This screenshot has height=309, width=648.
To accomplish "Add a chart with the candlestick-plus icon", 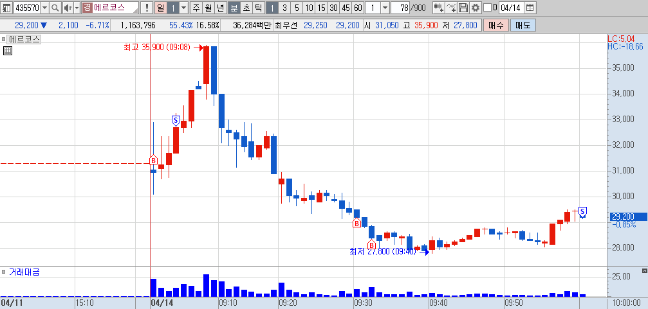I will pos(438,8).
